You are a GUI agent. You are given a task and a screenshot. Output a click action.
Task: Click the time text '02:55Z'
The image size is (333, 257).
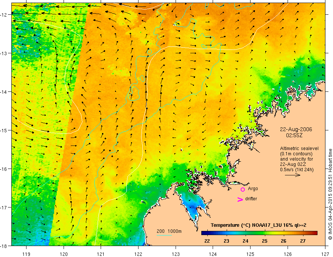(x=294, y=135)
